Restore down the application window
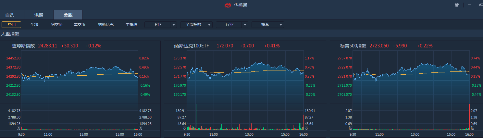 (481, 5)
